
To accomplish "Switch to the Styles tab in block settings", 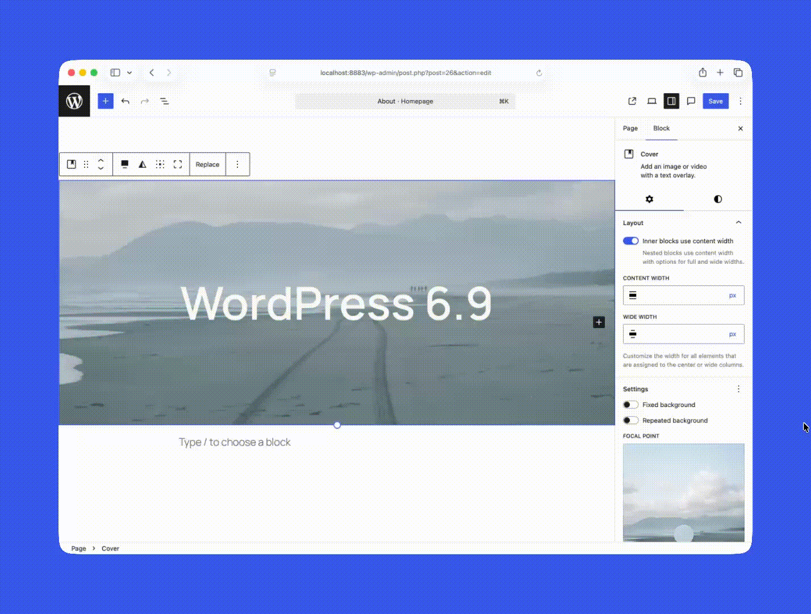I will pos(717,199).
